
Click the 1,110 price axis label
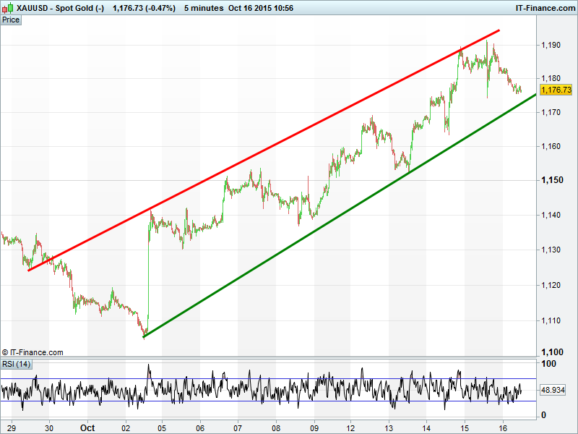[551, 320]
